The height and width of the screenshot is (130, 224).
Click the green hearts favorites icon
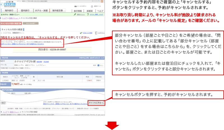pyautogui.click(x=81, y=33)
